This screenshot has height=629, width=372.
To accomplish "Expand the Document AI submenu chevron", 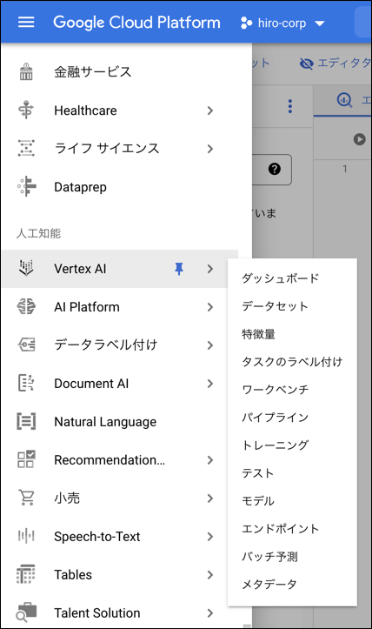I will point(210,384).
